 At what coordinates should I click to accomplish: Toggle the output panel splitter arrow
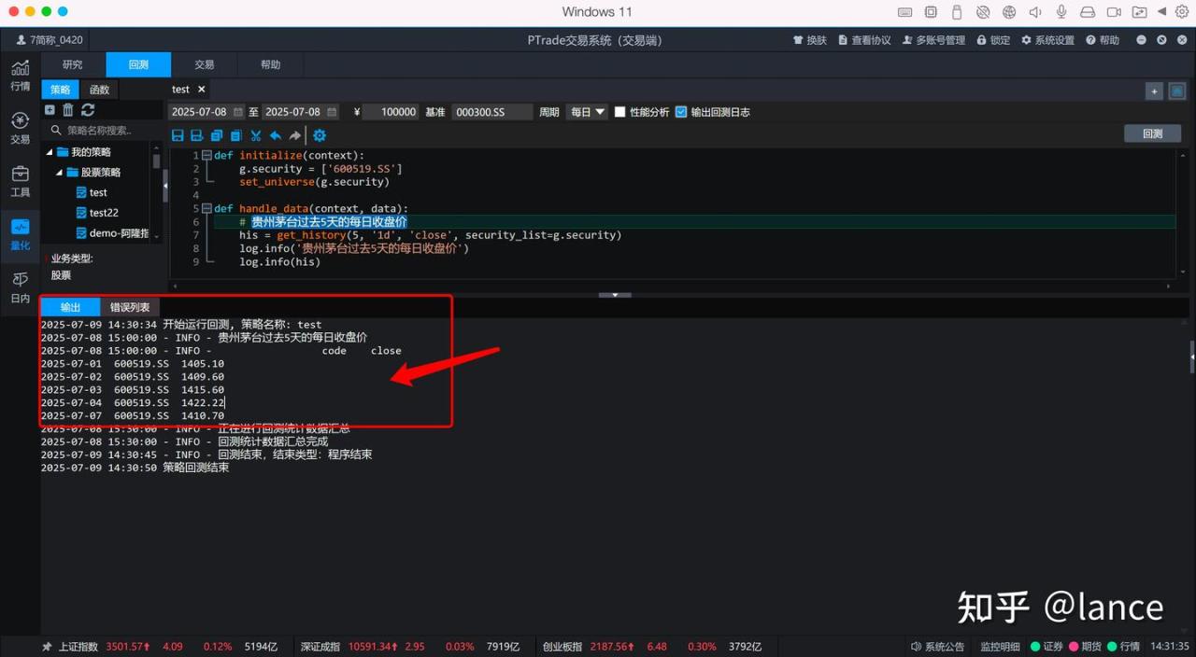tap(615, 295)
